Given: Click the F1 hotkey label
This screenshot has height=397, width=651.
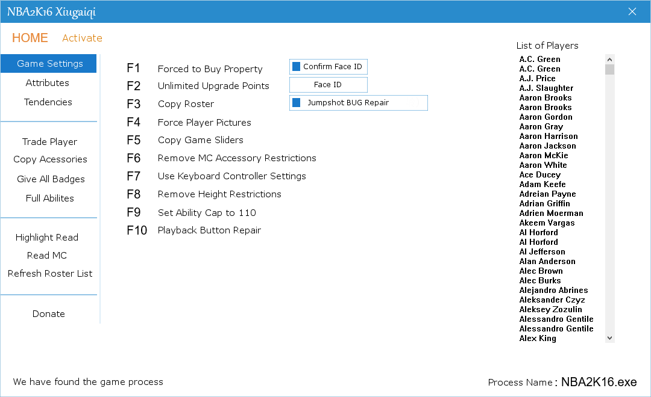Looking at the screenshot, I should click(133, 68).
